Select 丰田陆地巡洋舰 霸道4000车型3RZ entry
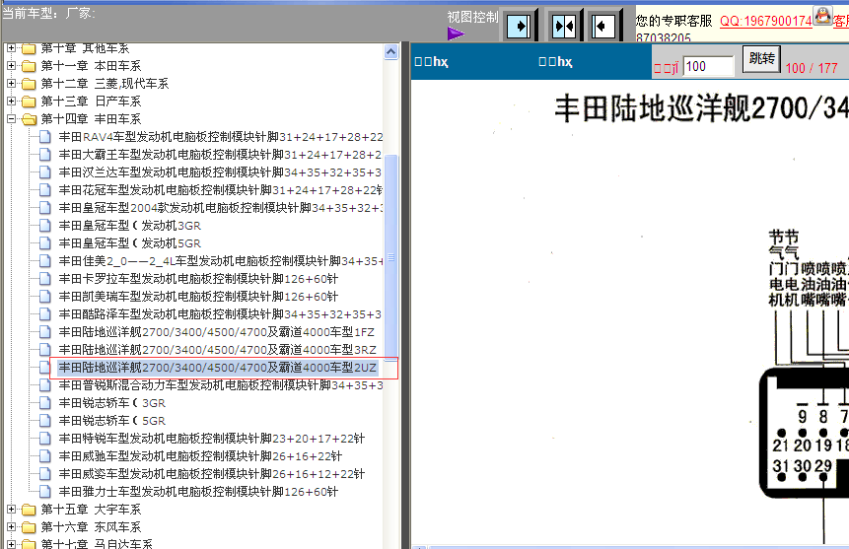The image size is (849, 549). pos(217,350)
